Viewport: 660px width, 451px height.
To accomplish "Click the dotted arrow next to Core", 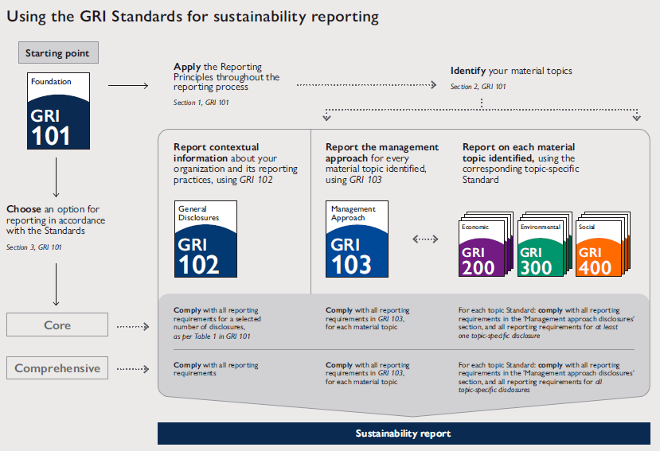I will (133, 326).
